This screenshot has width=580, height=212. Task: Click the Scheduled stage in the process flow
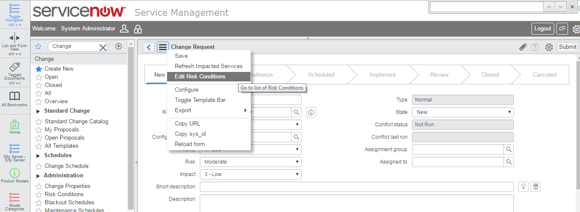(x=321, y=75)
